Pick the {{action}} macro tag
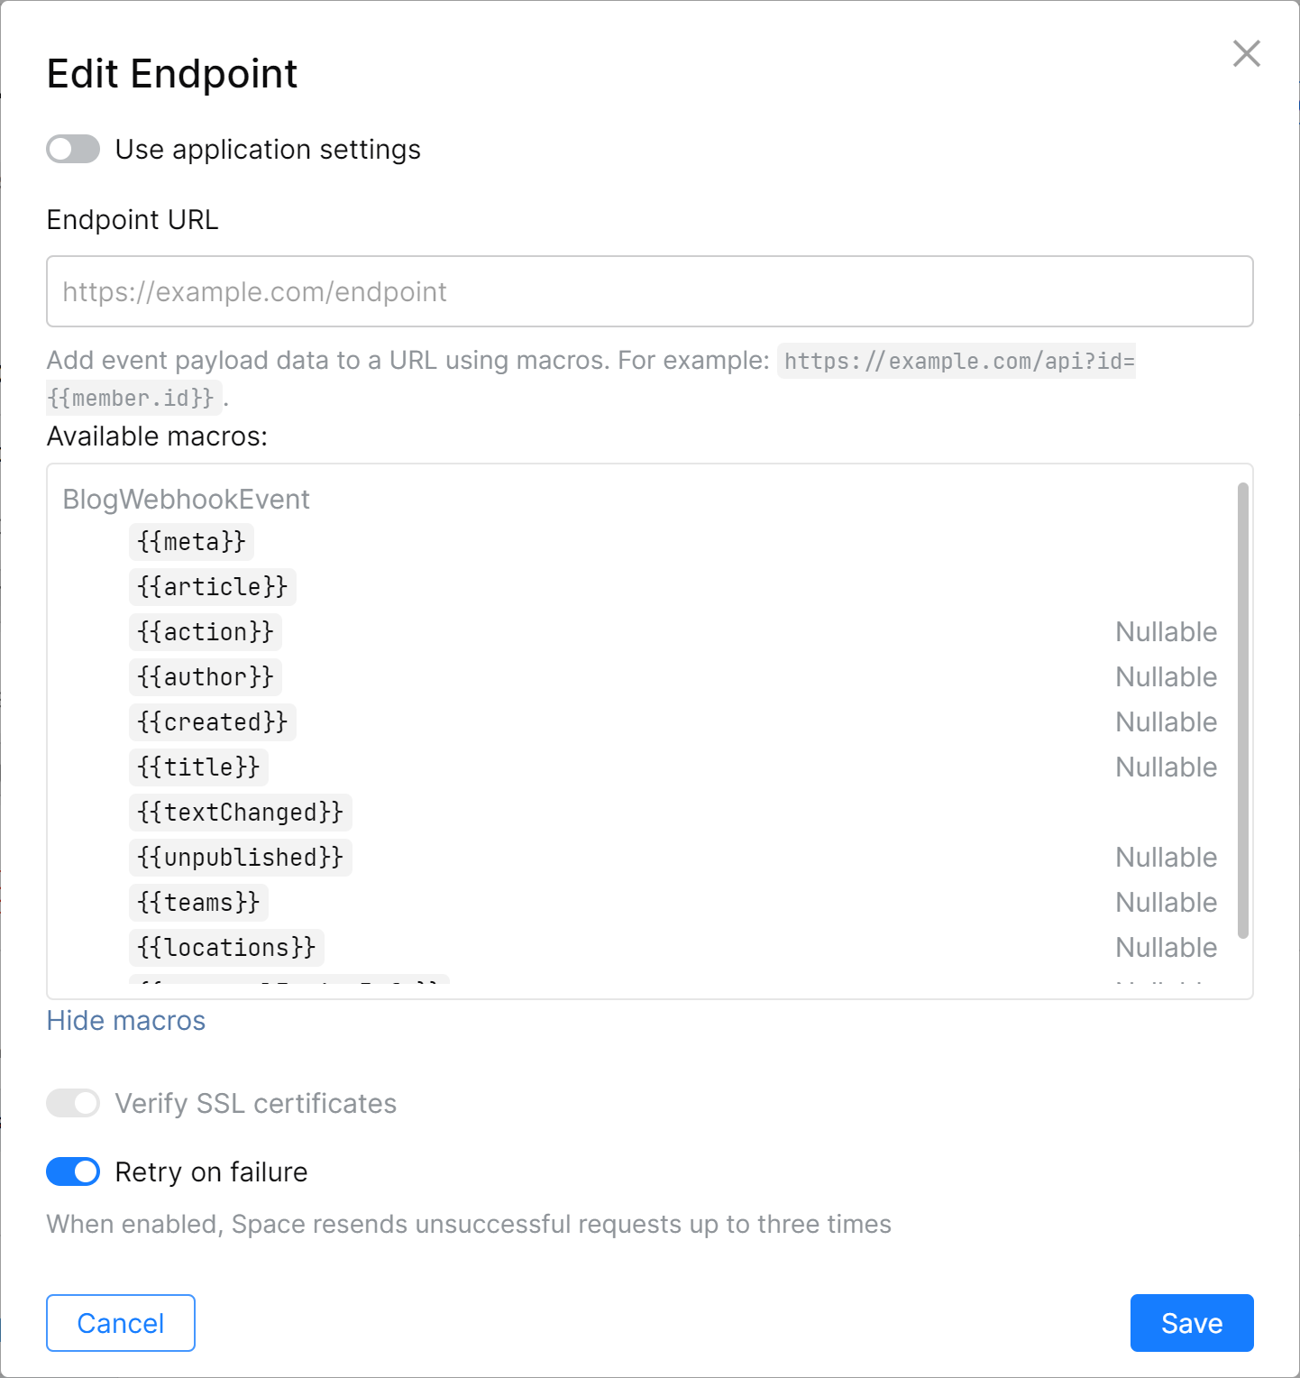The width and height of the screenshot is (1300, 1378). coord(206,632)
